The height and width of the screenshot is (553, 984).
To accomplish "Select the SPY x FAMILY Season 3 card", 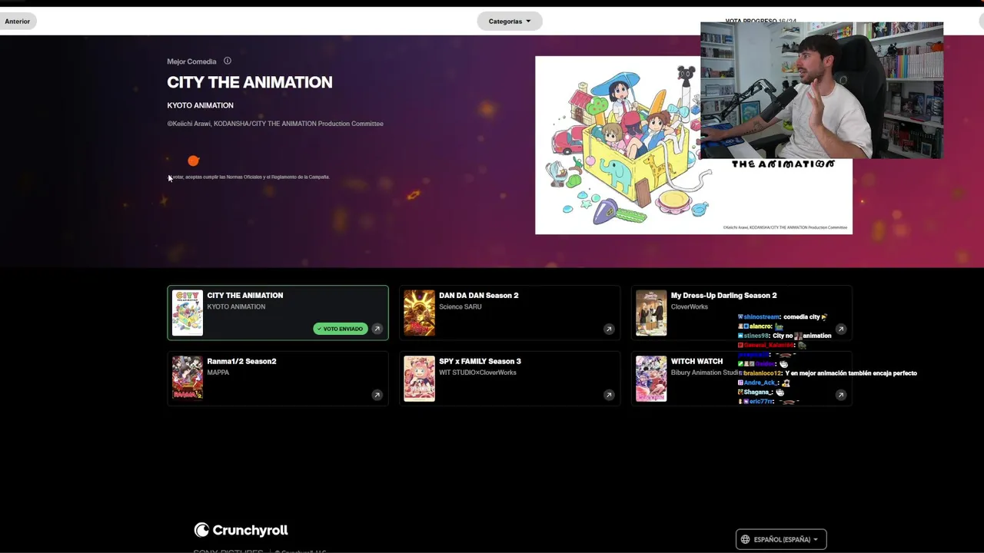I will point(510,378).
